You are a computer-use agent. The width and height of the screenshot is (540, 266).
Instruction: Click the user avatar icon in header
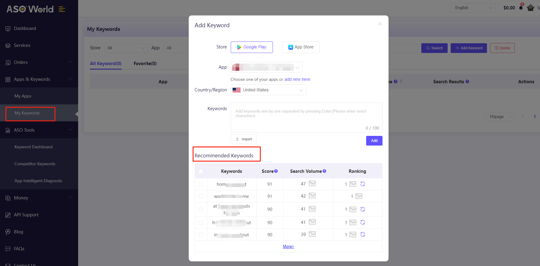pyautogui.click(x=531, y=8)
